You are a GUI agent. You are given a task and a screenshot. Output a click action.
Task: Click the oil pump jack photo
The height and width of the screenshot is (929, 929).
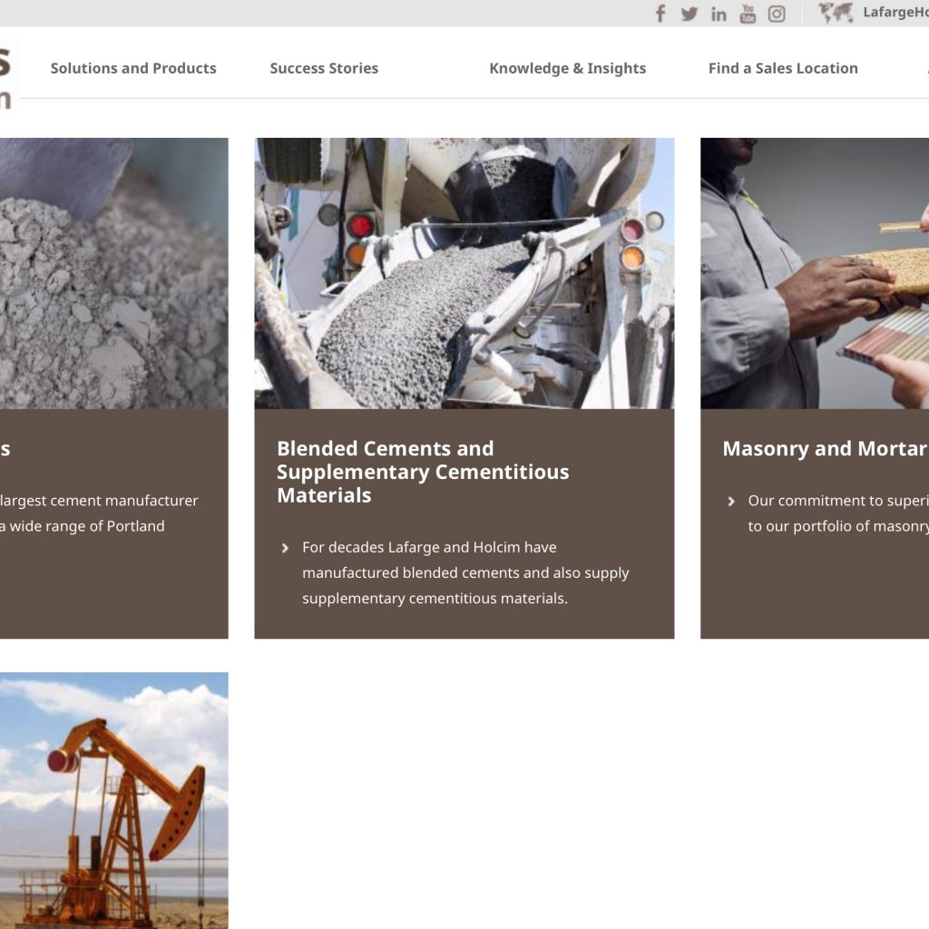(x=113, y=798)
